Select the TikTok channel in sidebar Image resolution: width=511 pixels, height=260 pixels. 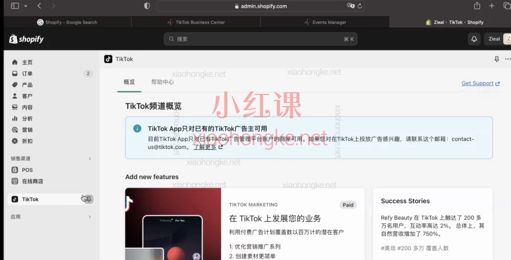pos(51,199)
